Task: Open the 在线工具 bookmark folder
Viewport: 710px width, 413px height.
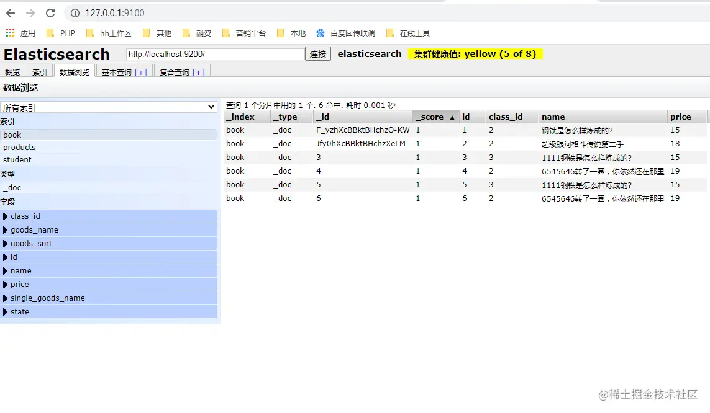Action: [x=408, y=33]
